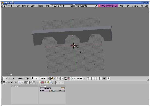Image resolution: width=150 pixels, height=106 pixels.
Task: Toggle move object centers only icon
Action: click(x=62, y=78)
